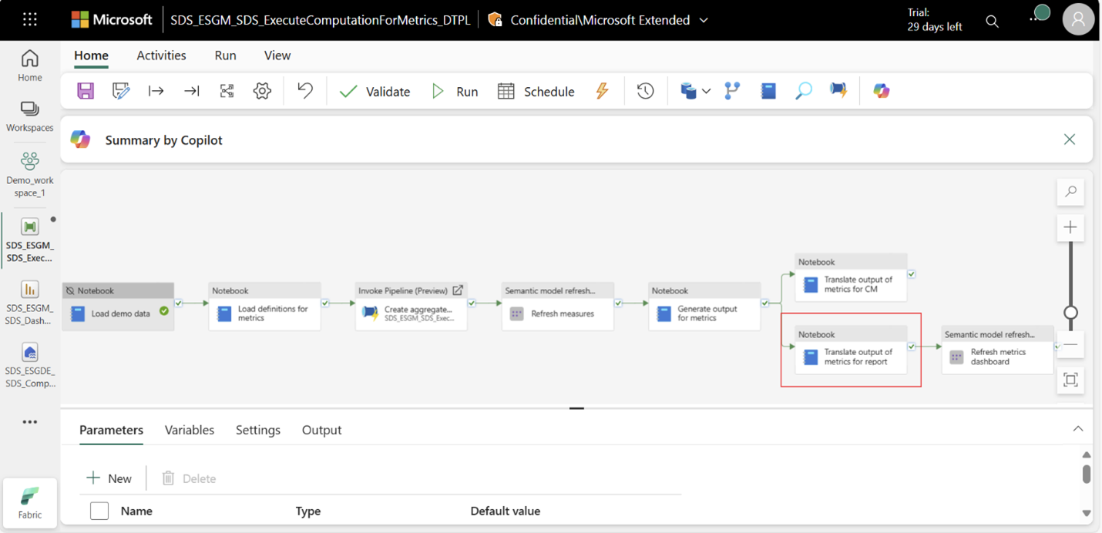Click the blue Notebook toolbar icon
Screen dimensions: 1102x533
[x=768, y=91]
